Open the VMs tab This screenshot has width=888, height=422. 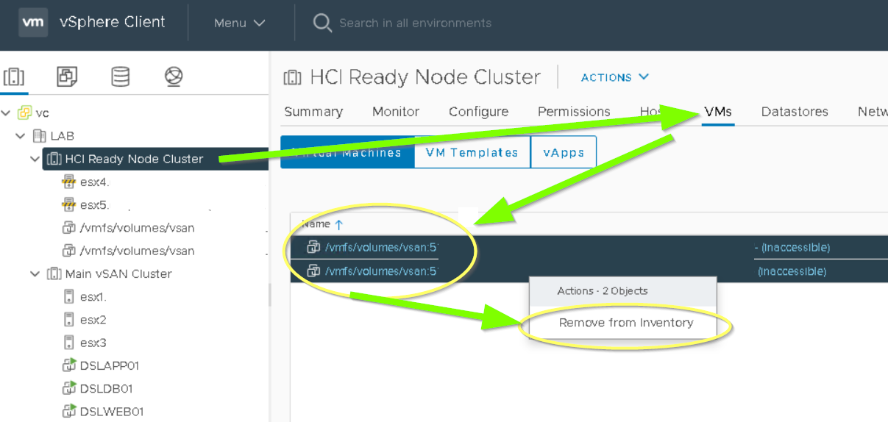coord(718,112)
